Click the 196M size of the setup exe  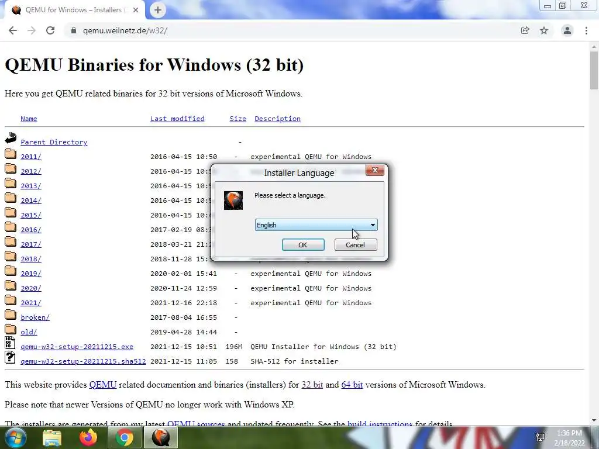click(234, 347)
